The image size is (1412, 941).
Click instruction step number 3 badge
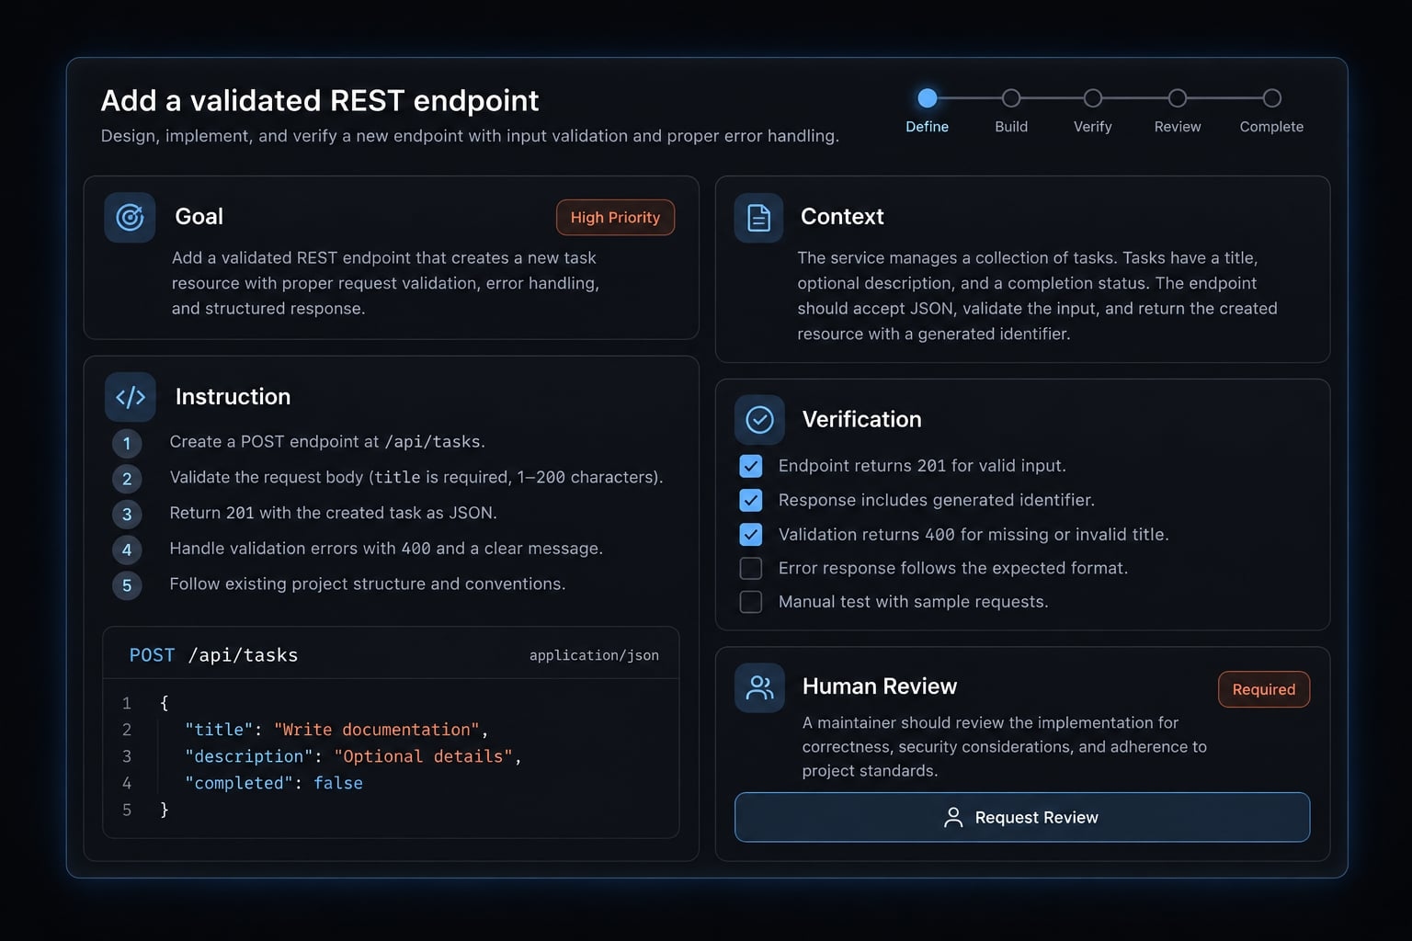pyautogui.click(x=127, y=515)
